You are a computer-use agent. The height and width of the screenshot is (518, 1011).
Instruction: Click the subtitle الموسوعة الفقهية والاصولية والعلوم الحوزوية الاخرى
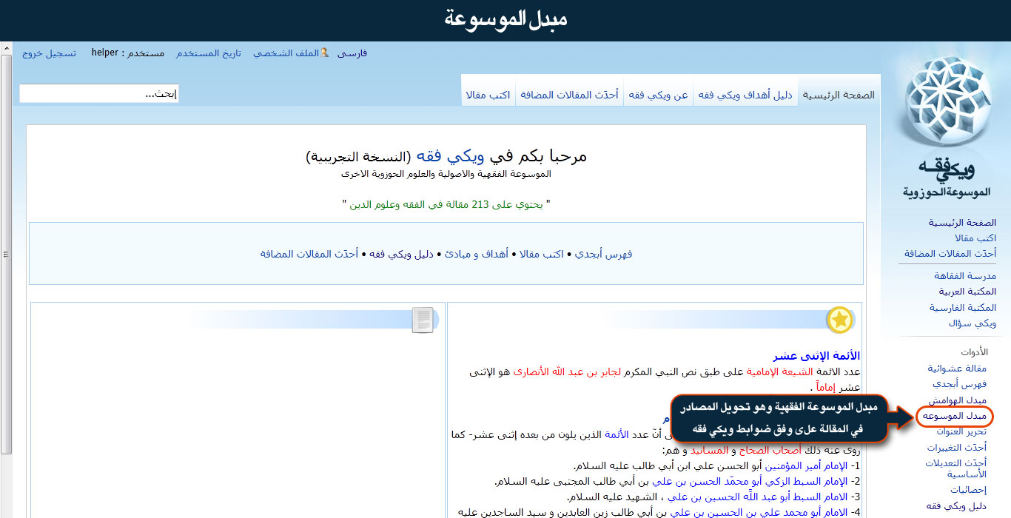click(446, 174)
